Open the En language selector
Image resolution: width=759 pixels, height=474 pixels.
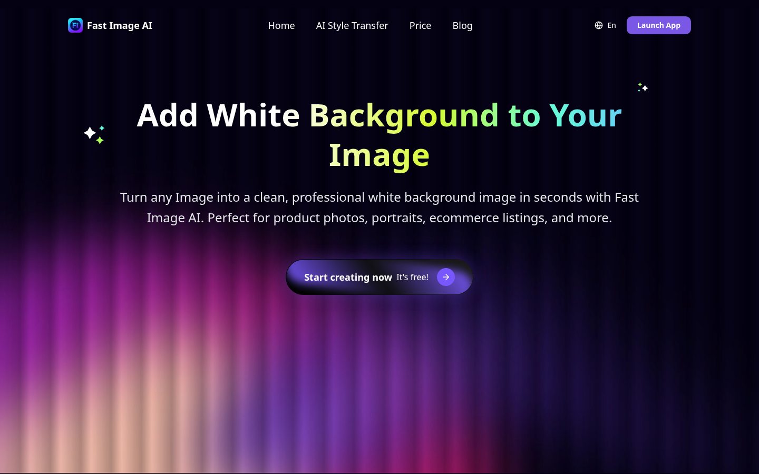pyautogui.click(x=611, y=25)
